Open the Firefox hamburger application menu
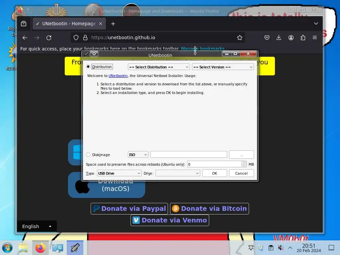The height and width of the screenshot is (255, 340). point(315,38)
